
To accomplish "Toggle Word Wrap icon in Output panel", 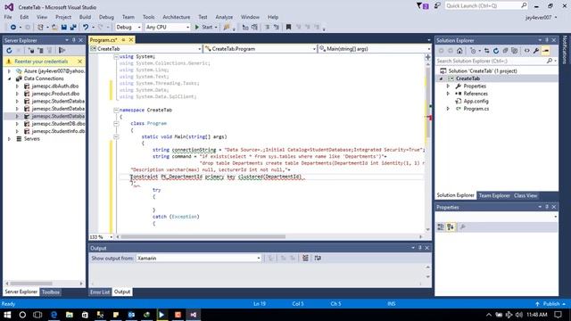I will pos(318,258).
